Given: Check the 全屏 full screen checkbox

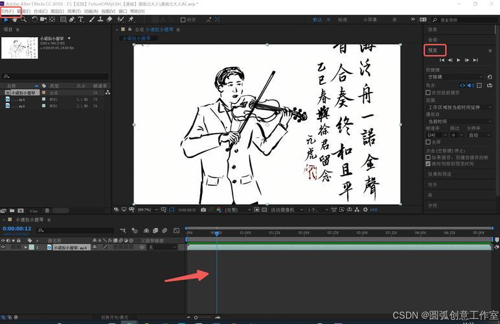Looking at the screenshot, I should (x=428, y=142).
